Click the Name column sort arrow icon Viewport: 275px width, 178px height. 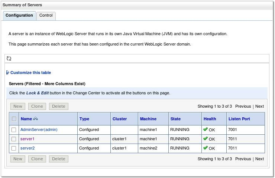click(x=35, y=119)
